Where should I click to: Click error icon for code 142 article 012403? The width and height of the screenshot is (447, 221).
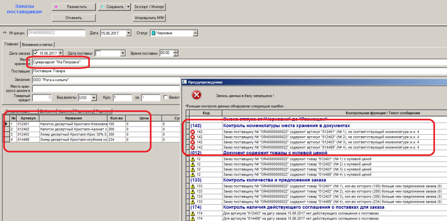(x=192, y=142)
